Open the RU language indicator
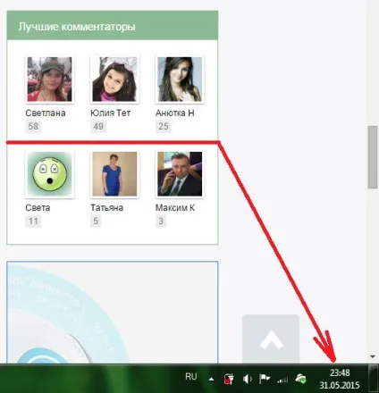Screen dimensions: 379x393 point(191,377)
